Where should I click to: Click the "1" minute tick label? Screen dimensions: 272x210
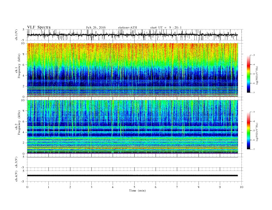49,187
